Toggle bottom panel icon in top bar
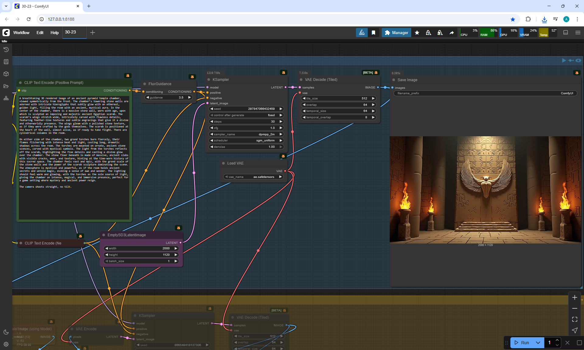 tap(566, 33)
